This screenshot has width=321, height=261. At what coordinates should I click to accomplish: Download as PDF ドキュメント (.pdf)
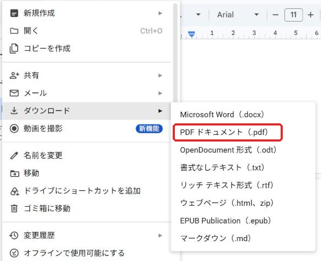point(243,132)
